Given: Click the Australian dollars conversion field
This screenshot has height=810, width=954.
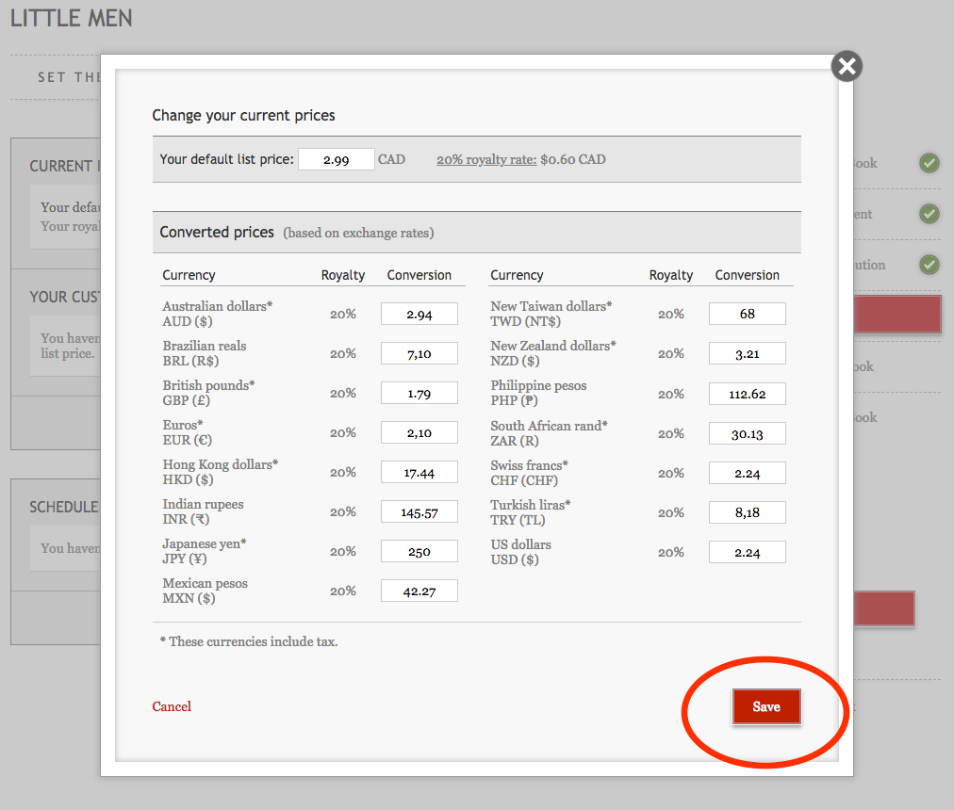Looking at the screenshot, I should click(419, 315).
